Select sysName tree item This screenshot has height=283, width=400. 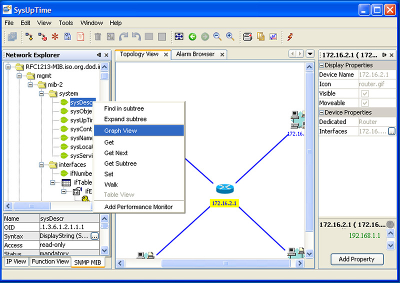[81, 138]
